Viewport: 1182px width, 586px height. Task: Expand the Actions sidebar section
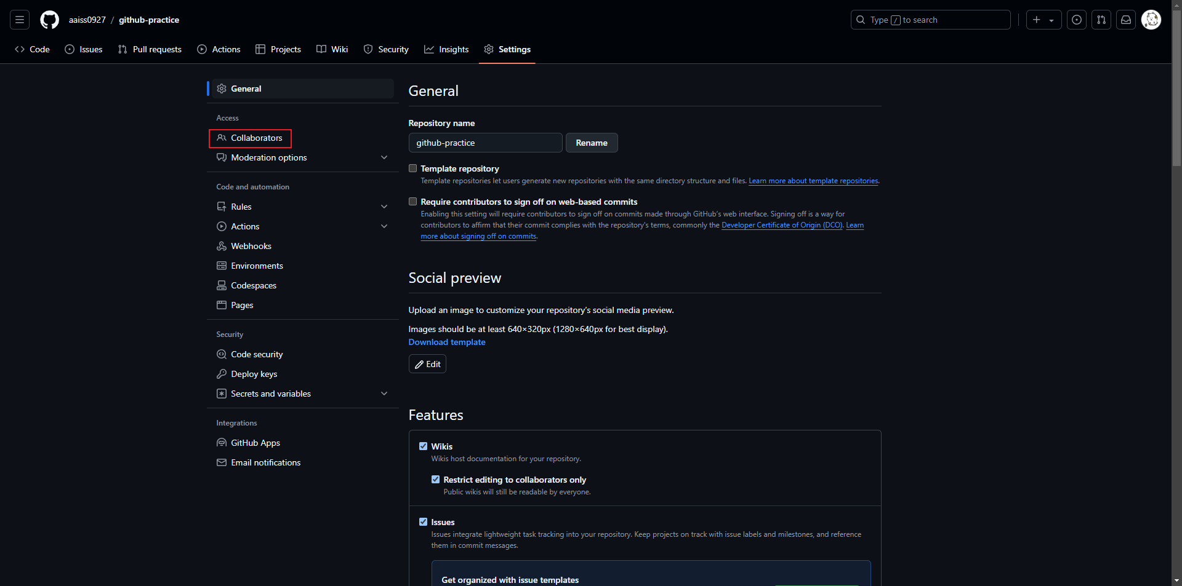[384, 226]
